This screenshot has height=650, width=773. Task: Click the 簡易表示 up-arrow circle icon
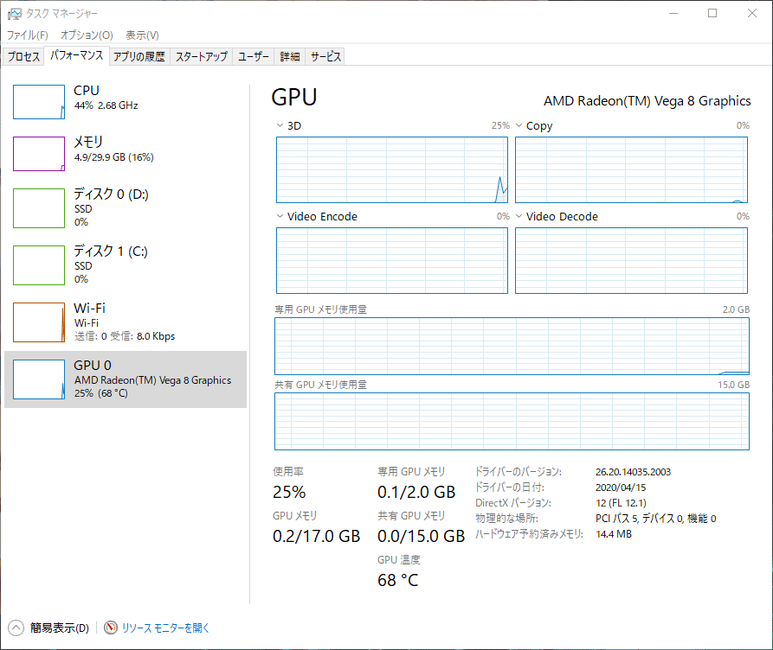(16, 628)
